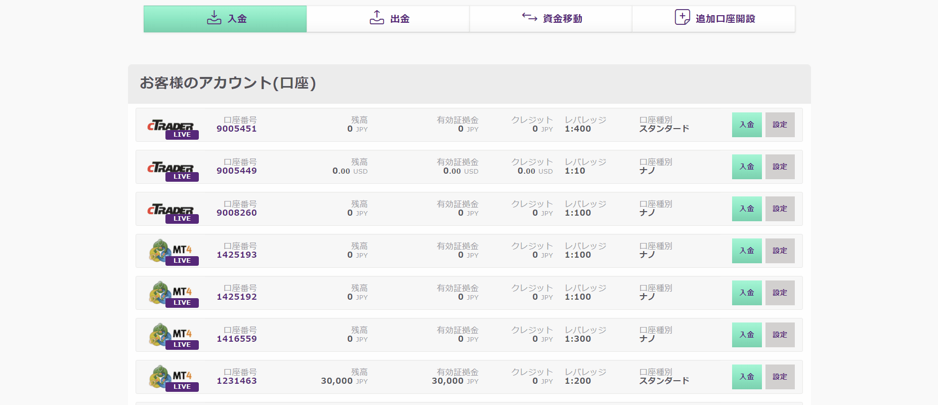Select account number 9005451
The image size is (938, 405).
pos(237,129)
